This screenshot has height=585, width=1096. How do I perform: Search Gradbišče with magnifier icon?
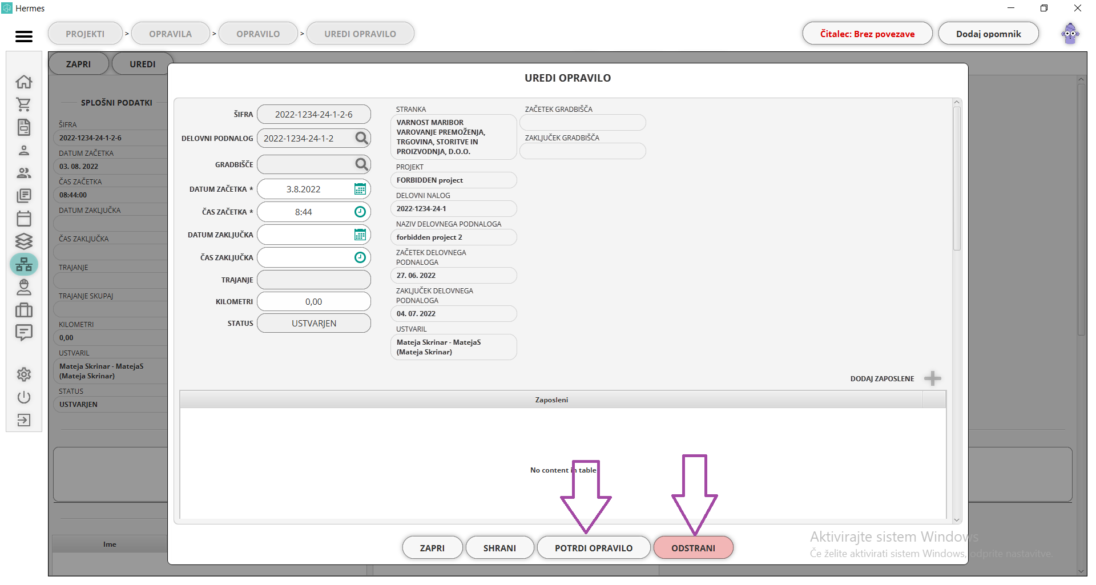point(361,164)
